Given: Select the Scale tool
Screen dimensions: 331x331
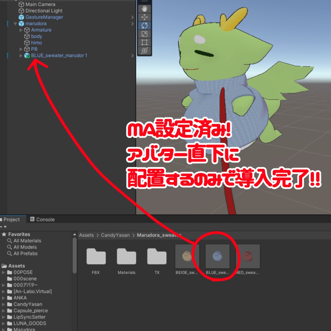Looking at the screenshot, I should pos(144,34).
